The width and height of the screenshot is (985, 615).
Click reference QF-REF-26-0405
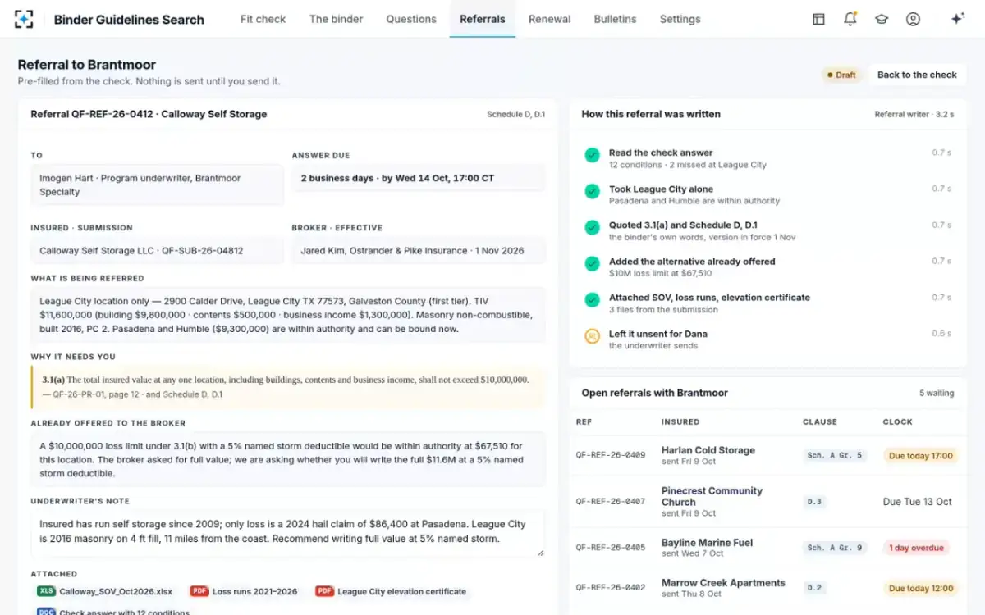tap(610, 547)
